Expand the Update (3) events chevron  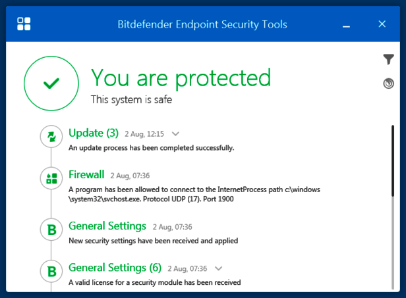click(x=175, y=134)
